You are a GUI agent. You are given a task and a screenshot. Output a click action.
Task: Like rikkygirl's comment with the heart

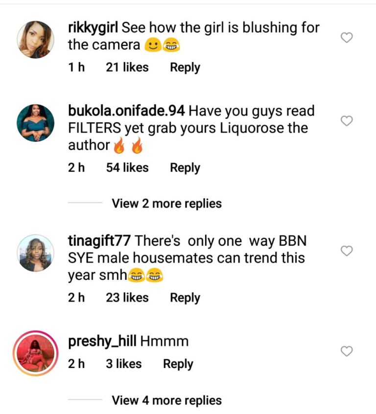347,38
